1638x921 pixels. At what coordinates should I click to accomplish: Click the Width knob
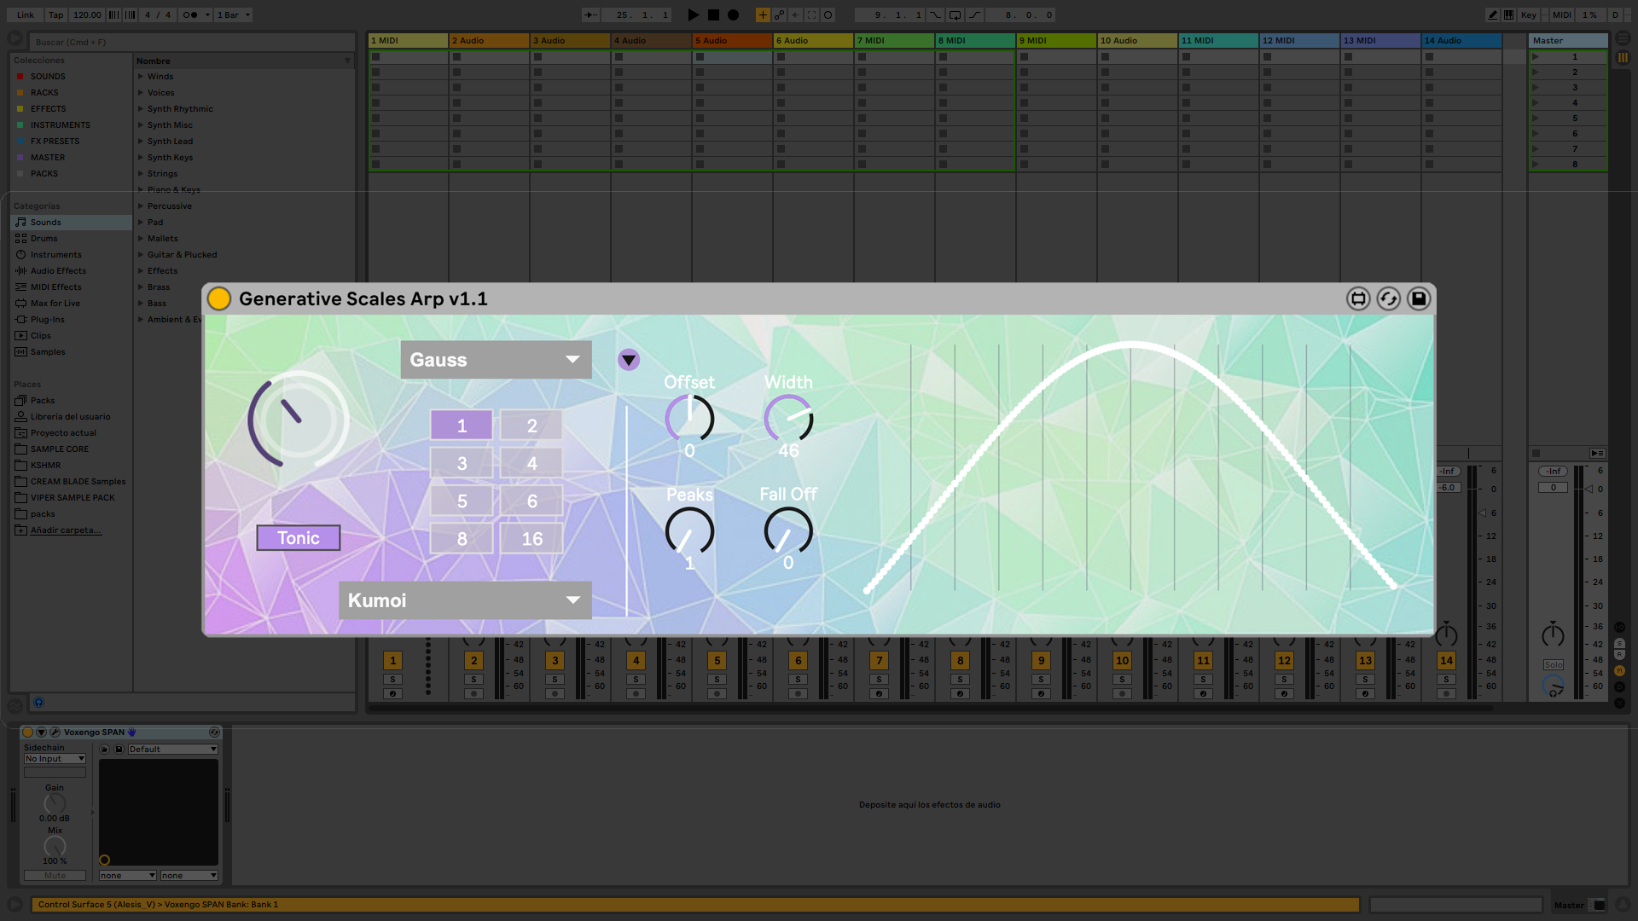click(787, 419)
